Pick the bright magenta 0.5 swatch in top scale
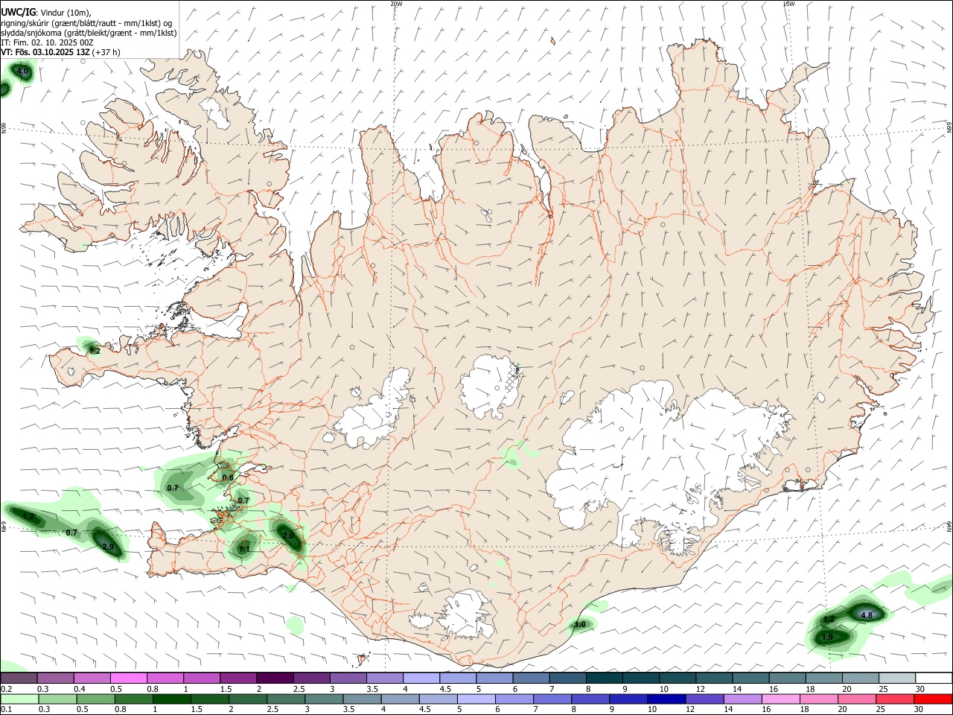 tap(128, 679)
